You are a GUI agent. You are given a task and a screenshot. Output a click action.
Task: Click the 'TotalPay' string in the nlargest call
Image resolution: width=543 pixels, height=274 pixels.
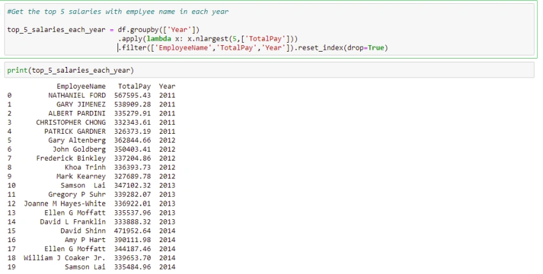265,39
